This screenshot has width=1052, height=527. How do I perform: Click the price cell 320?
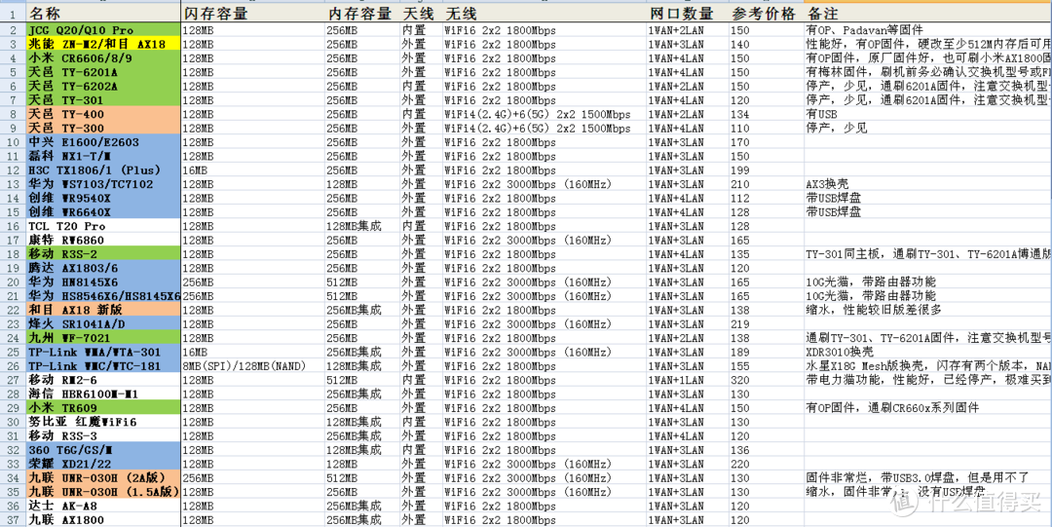click(766, 380)
